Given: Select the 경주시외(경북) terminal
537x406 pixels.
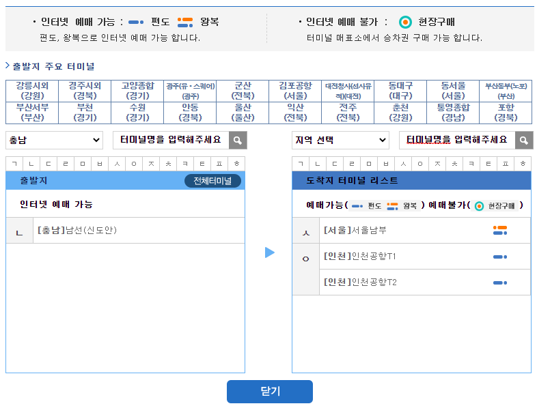Looking at the screenshot, I should tap(85, 91).
